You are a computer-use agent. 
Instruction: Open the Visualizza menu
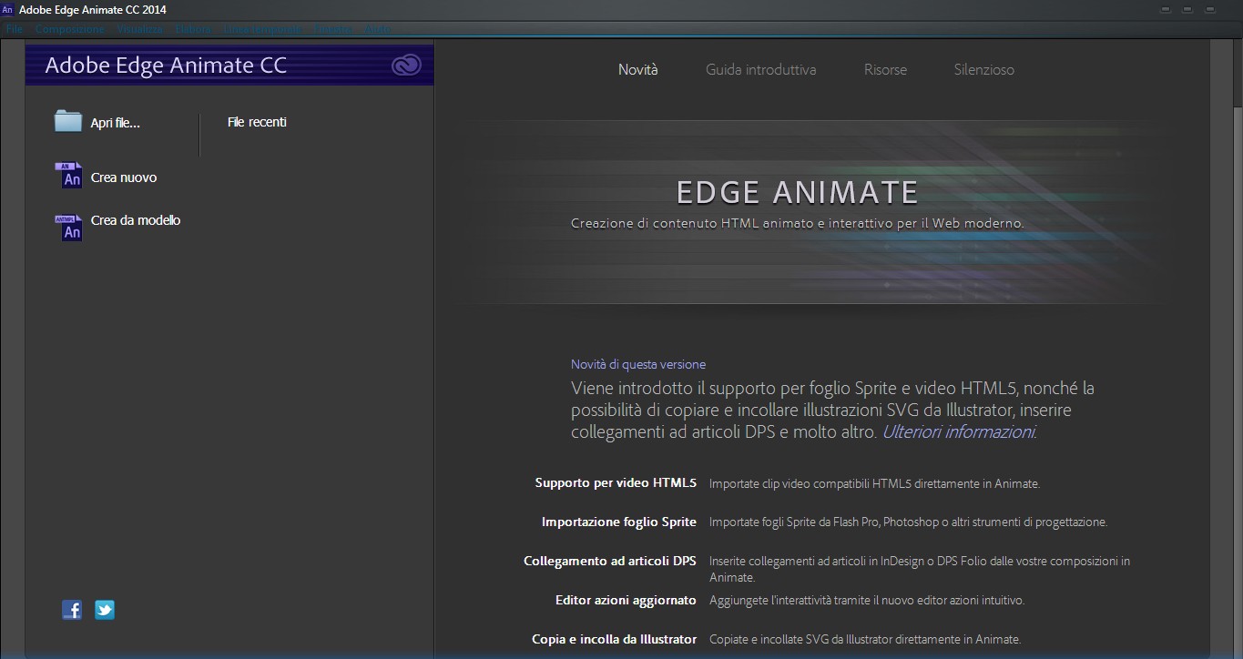pyautogui.click(x=139, y=29)
